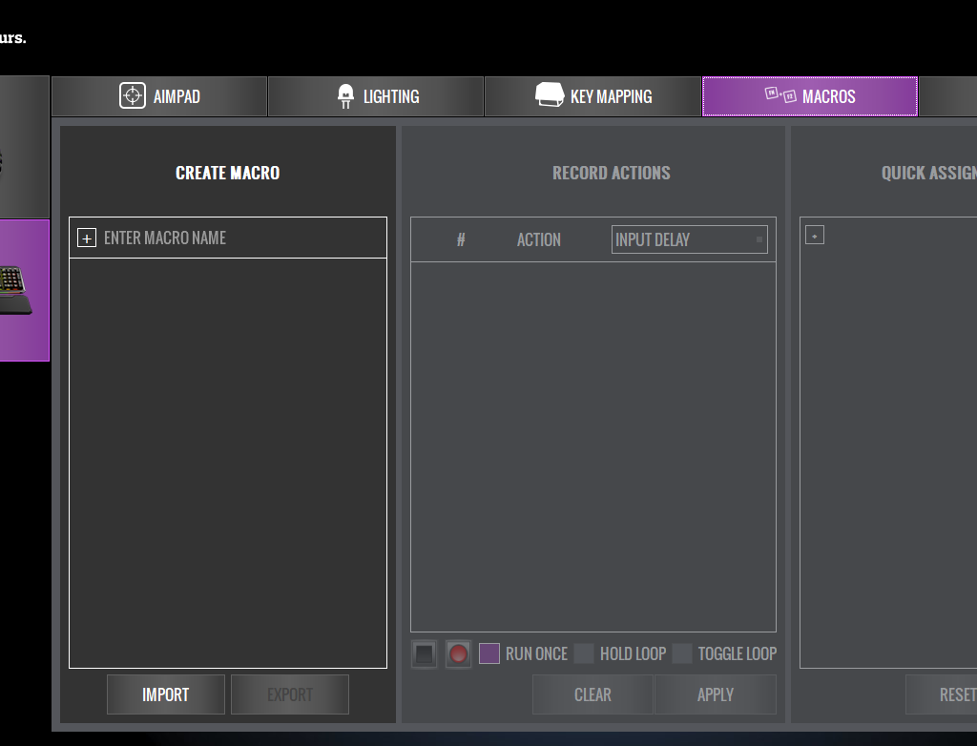The image size is (977, 746).
Task: Open the Lighting tab
Action: pyautogui.click(x=376, y=96)
